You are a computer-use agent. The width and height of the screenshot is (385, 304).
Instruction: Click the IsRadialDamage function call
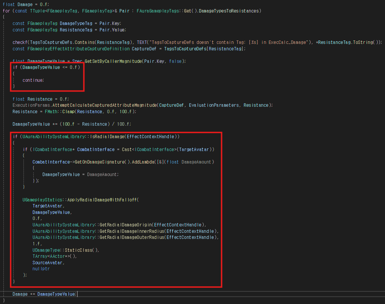point(107,137)
